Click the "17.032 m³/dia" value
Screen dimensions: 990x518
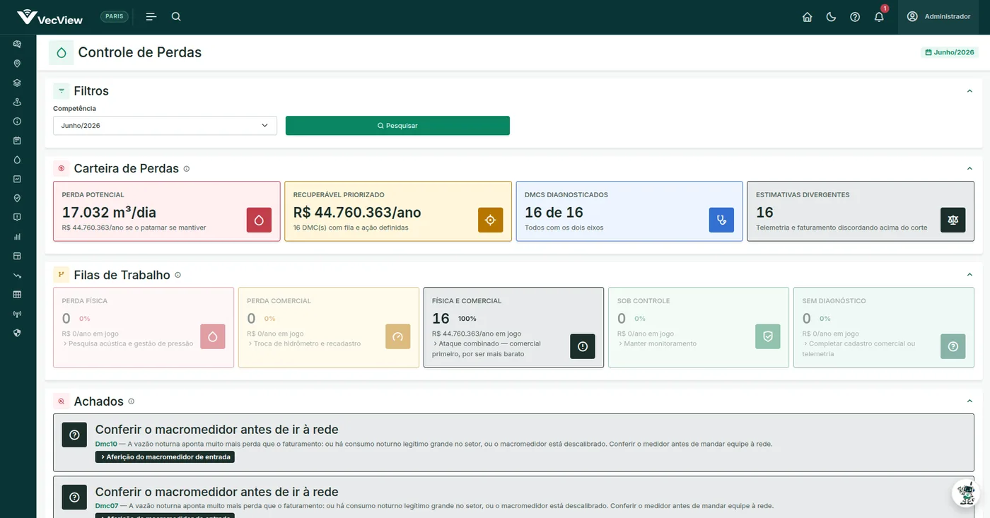point(109,212)
